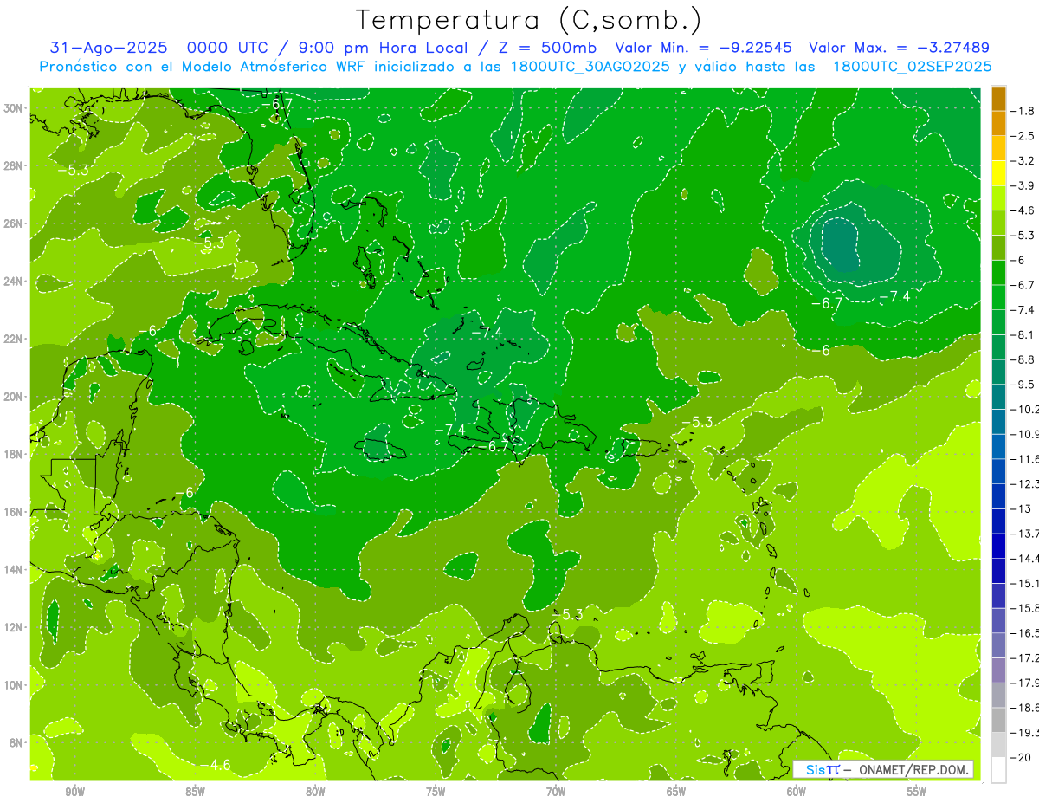Image resolution: width=1039 pixels, height=803 pixels.
Task: Click the title "Temperatura (C,somb.)"
Action: [x=528, y=20]
